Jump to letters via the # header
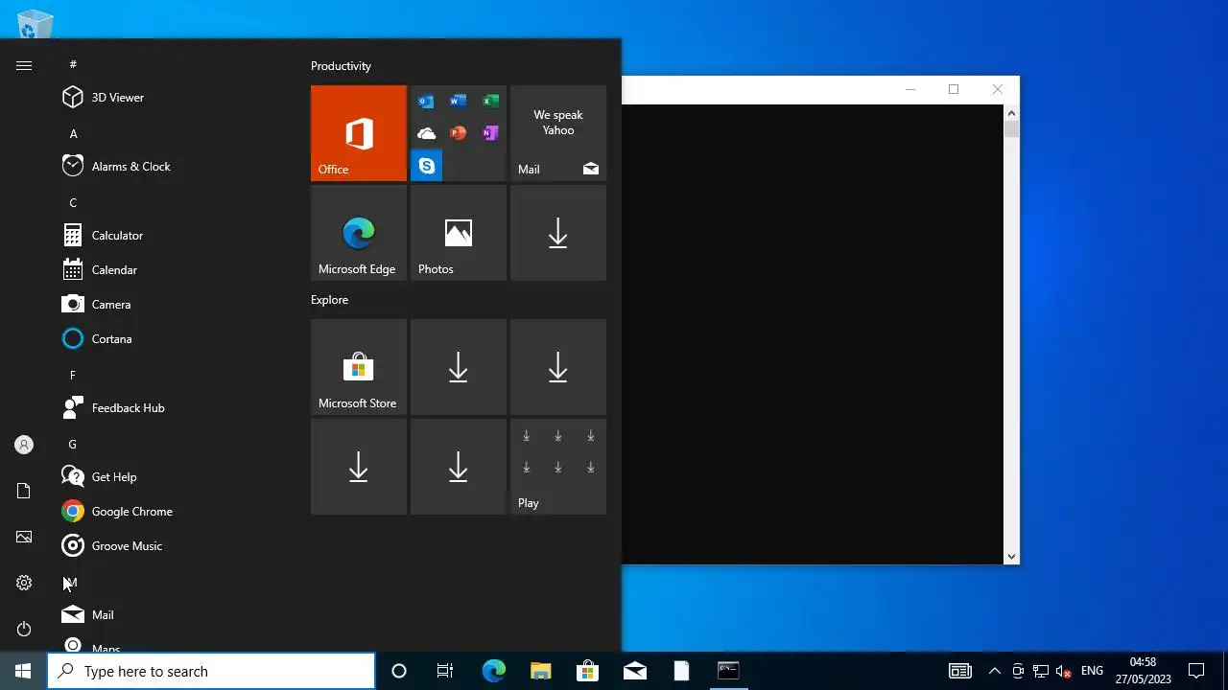This screenshot has width=1228, height=690. click(x=73, y=64)
